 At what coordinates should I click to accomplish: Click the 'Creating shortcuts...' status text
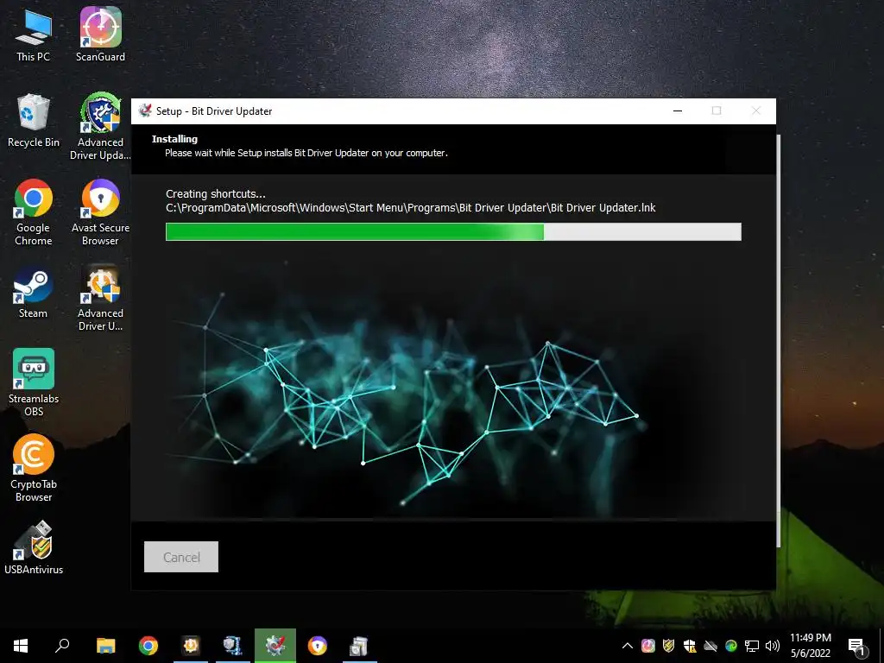pos(215,194)
